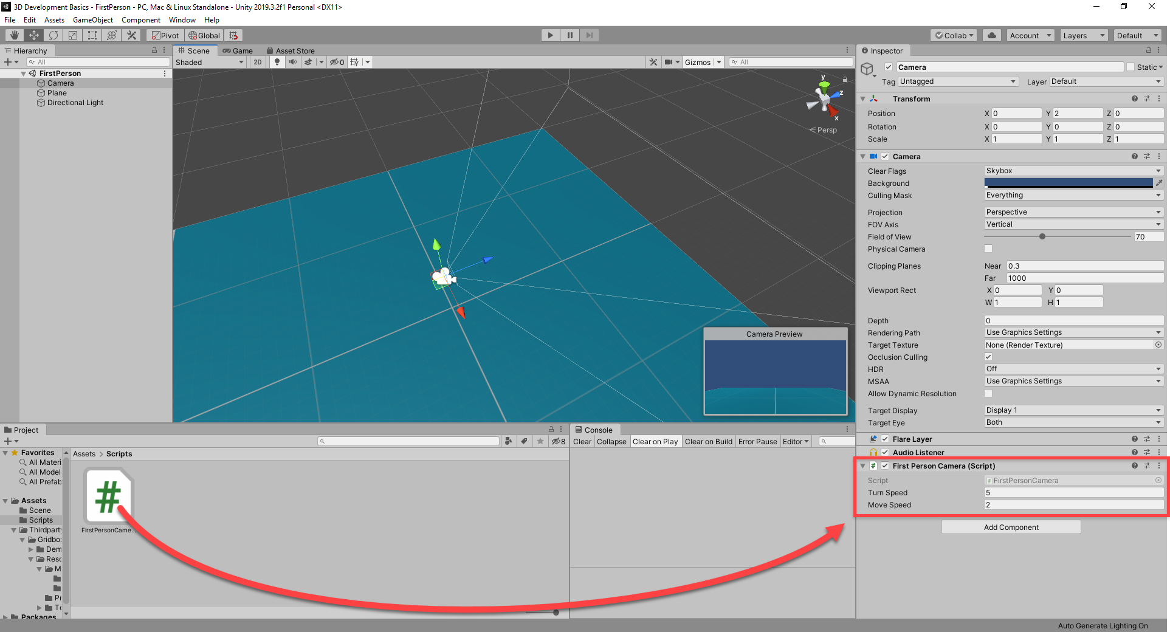Disable First Person Camera script checkbox

tap(885, 465)
